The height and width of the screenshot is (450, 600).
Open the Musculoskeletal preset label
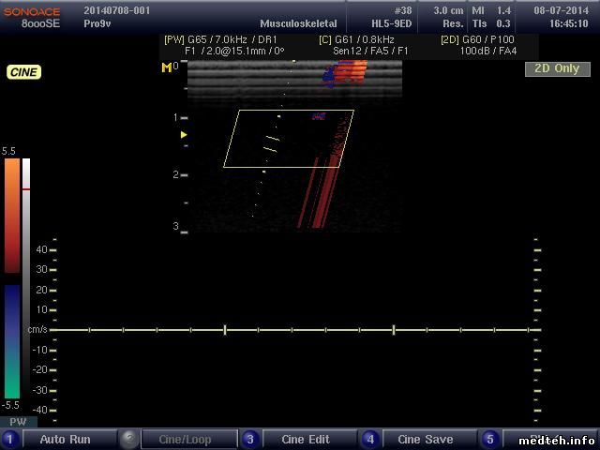tap(300, 22)
